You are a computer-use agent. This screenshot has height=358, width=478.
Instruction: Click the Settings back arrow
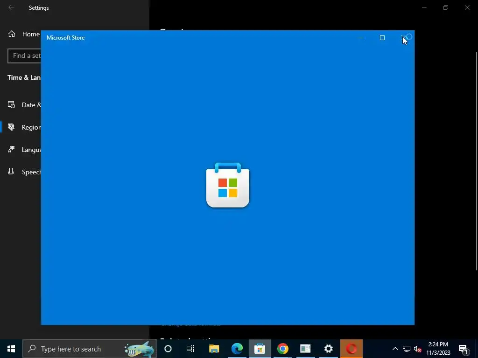tap(11, 7)
